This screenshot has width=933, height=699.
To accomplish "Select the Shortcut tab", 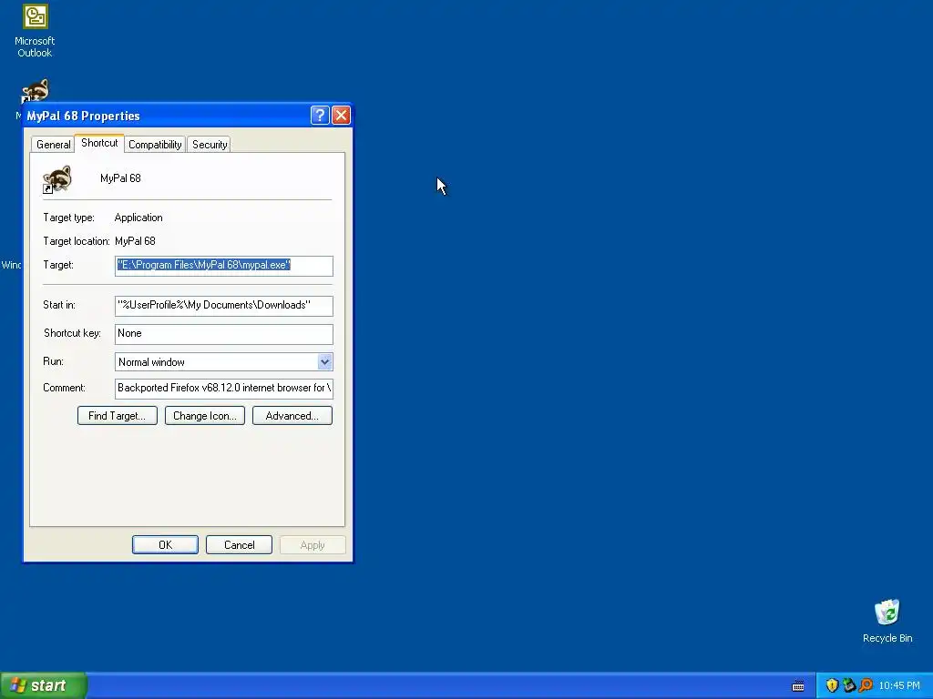I will click(x=99, y=143).
